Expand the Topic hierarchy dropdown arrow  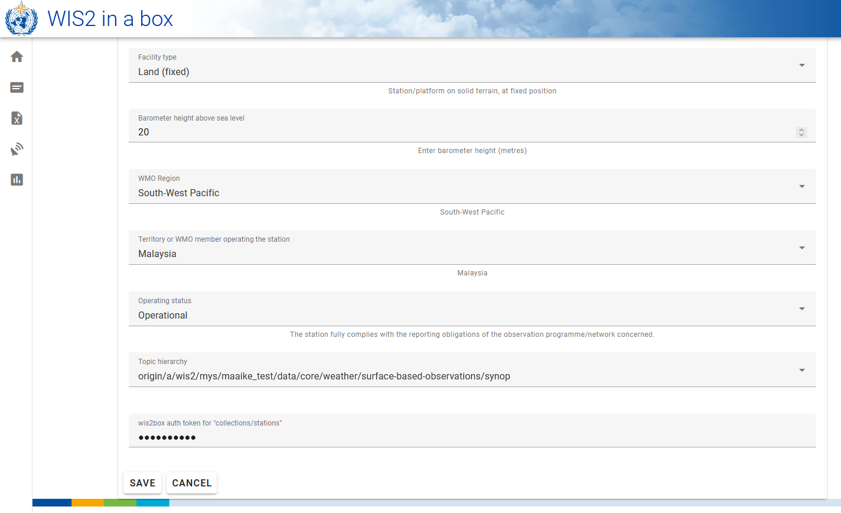[801, 370]
